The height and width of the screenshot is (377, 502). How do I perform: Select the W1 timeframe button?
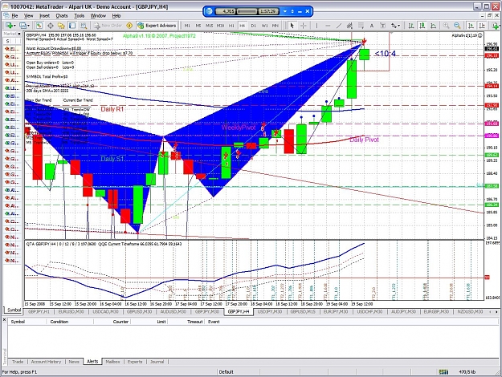pos(264,26)
